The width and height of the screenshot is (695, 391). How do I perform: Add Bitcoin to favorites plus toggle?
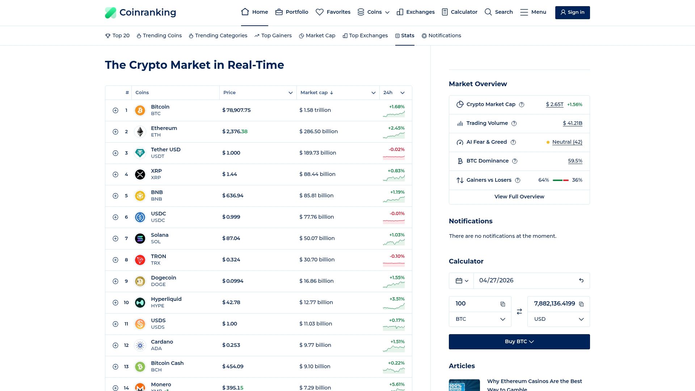(115, 110)
